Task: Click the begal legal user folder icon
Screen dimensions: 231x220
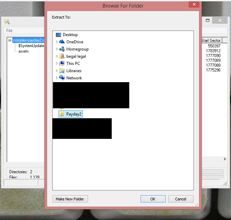Action: click(x=62, y=56)
